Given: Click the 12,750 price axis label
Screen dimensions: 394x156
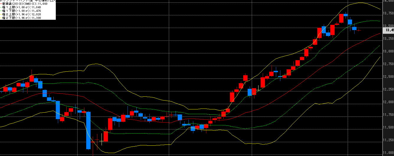Looking at the screenshot, I should point(388,64).
